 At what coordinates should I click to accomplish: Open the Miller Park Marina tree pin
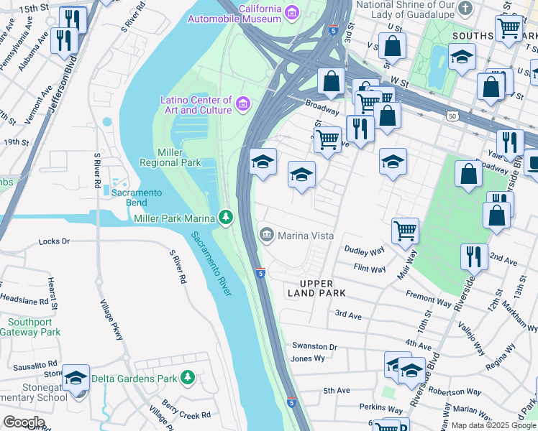coord(225,217)
